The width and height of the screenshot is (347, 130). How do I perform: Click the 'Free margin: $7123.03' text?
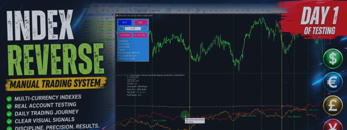[x=127, y=56]
